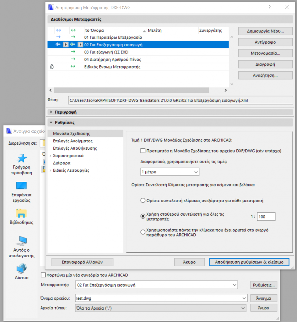Click the ARCHICAD icon in Άνοιγμα αρχείου title
297x322 pixels.
(x=9, y=131)
